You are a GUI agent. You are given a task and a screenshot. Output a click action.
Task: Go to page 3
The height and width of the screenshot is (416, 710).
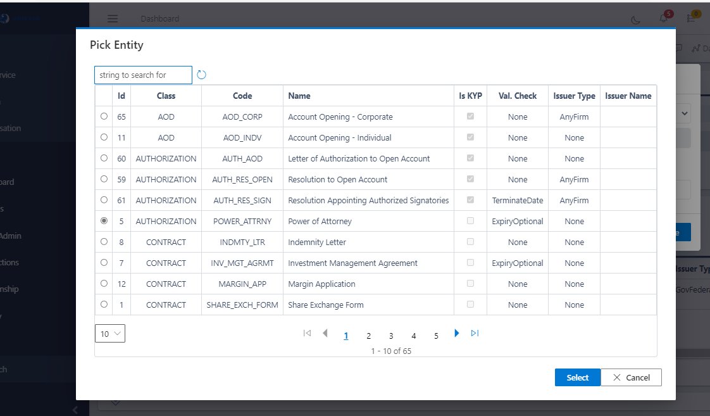click(x=391, y=336)
